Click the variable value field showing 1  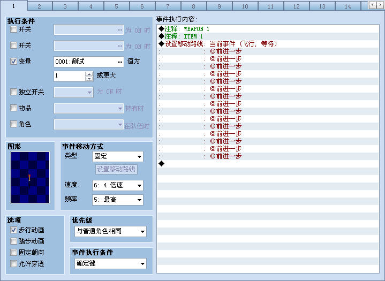(70, 76)
